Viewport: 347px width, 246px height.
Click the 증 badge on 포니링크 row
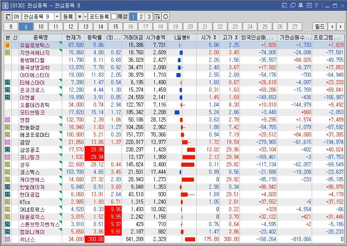coord(7,157)
